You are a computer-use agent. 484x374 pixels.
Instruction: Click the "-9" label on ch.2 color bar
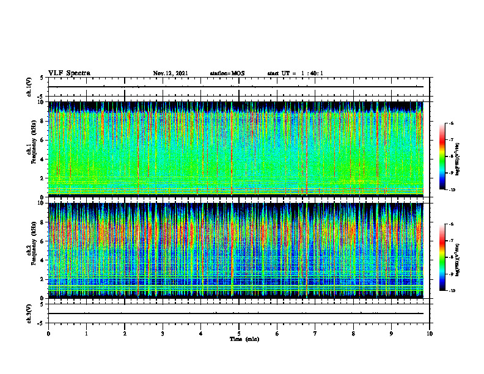[451, 274]
